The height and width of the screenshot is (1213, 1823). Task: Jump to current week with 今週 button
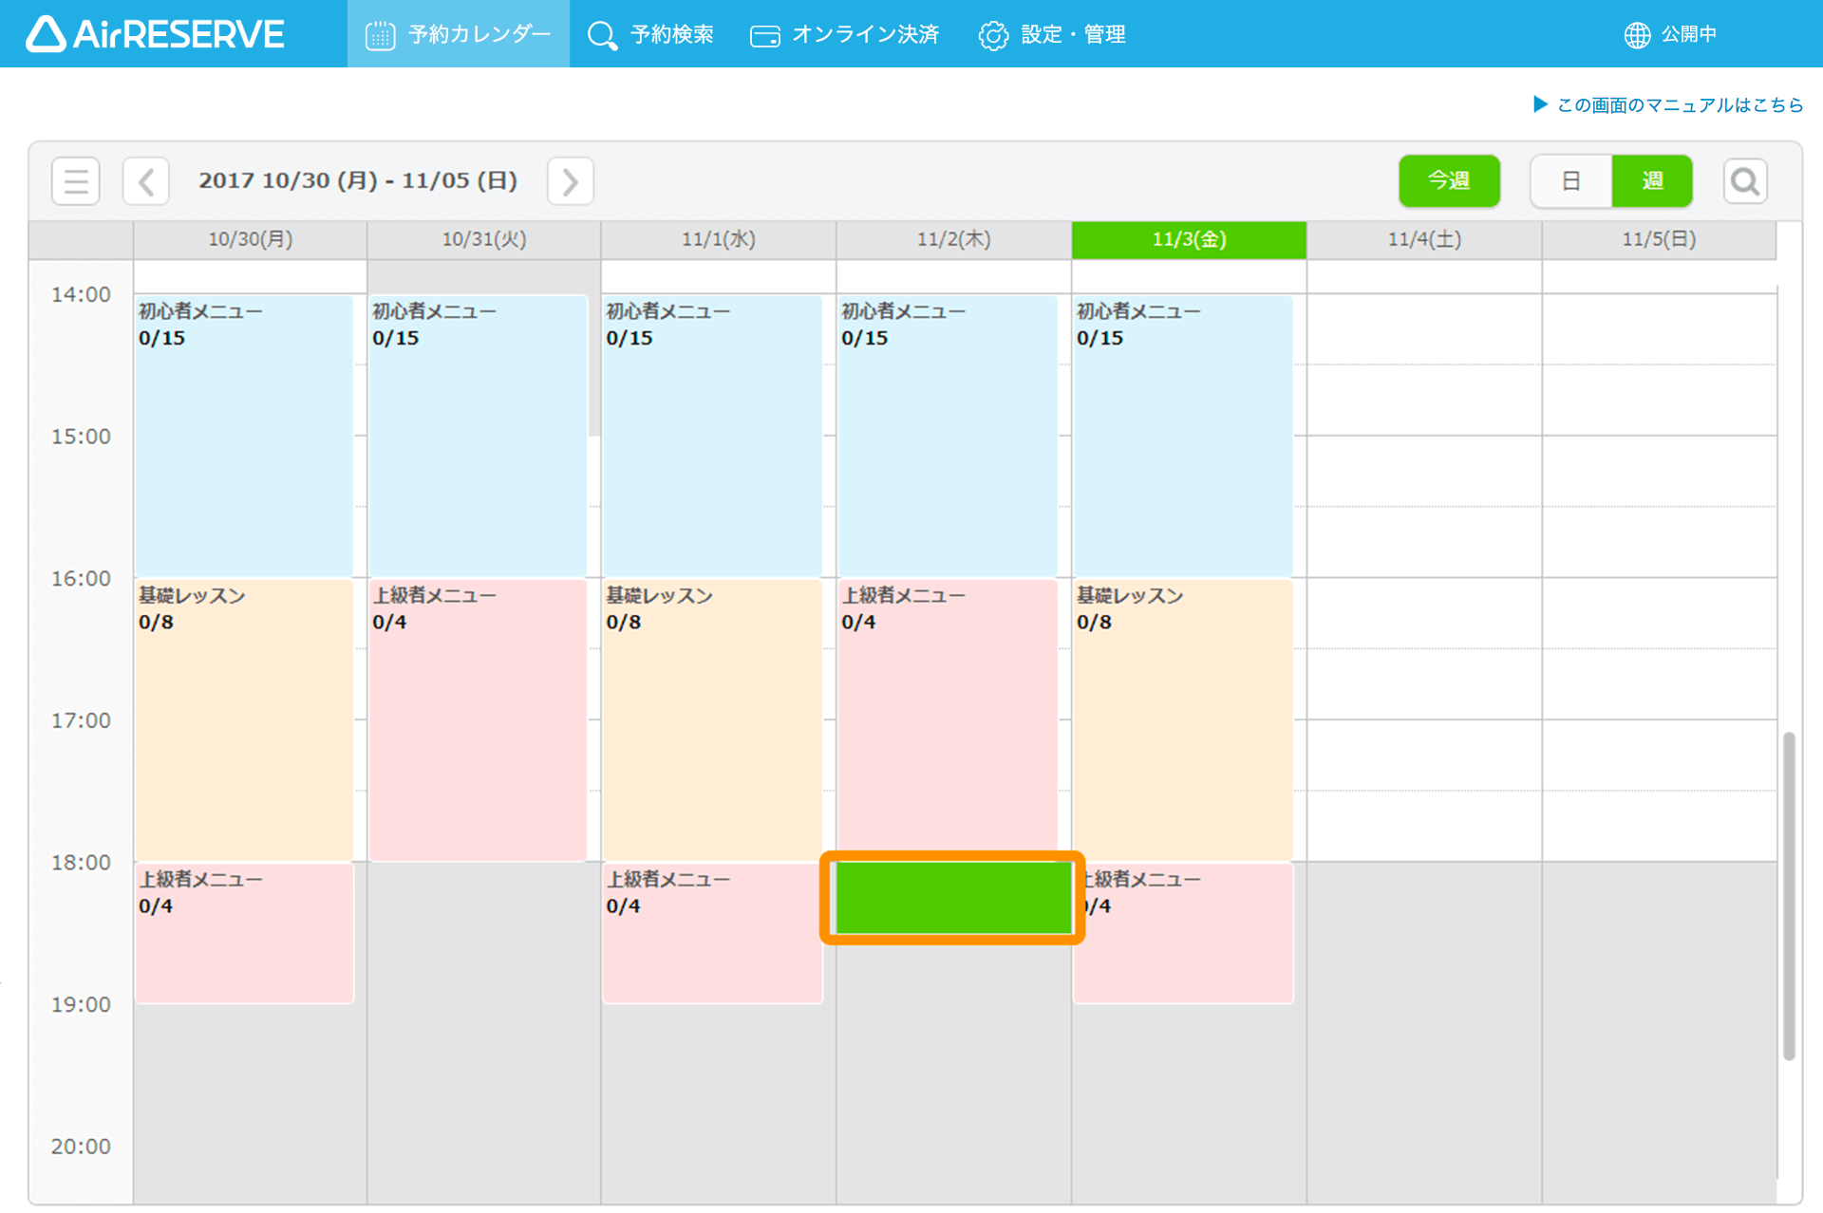1448,181
